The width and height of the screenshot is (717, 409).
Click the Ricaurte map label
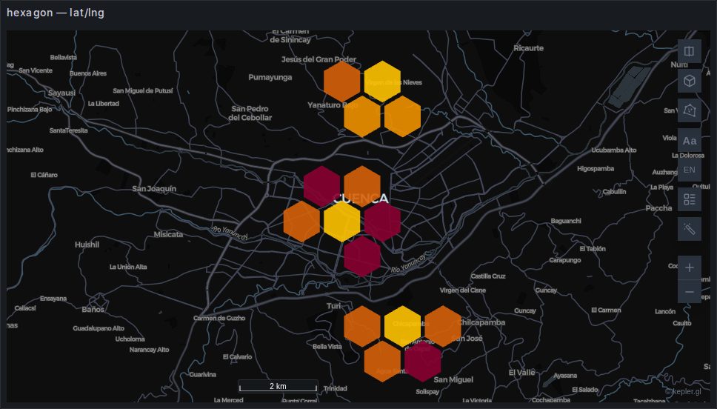(x=529, y=48)
